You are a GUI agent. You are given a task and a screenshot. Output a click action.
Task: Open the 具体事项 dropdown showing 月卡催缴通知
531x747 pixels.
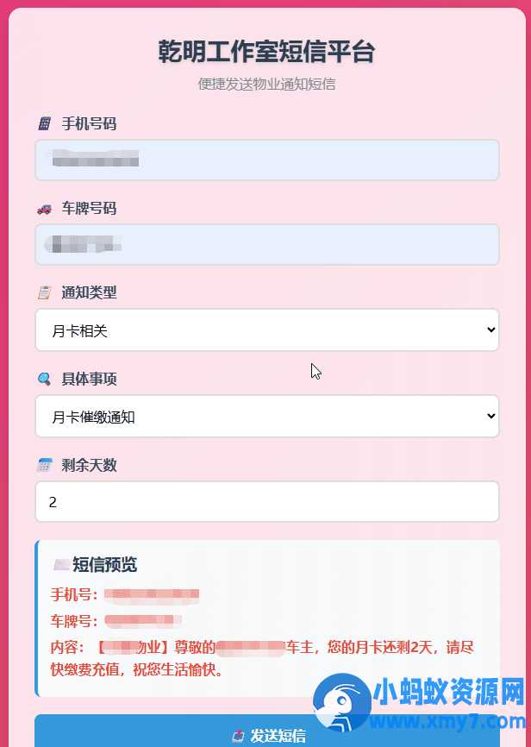[265, 416]
